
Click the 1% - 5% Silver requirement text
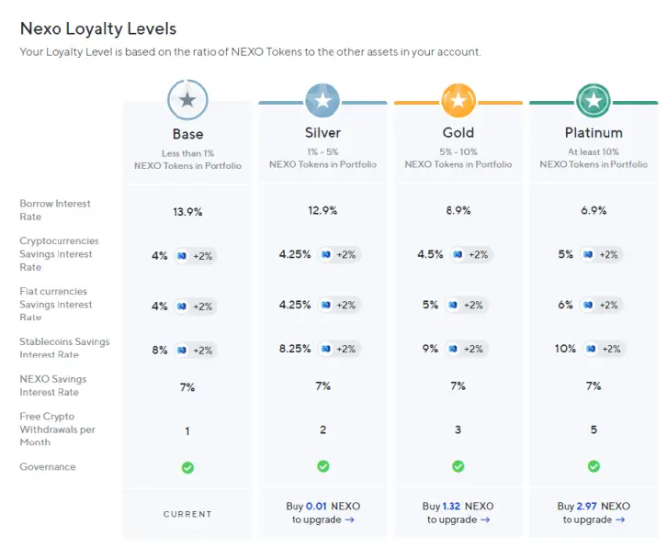[x=322, y=151]
